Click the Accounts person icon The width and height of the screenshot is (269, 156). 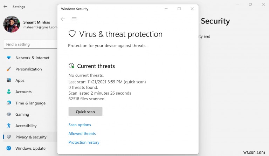point(9,91)
